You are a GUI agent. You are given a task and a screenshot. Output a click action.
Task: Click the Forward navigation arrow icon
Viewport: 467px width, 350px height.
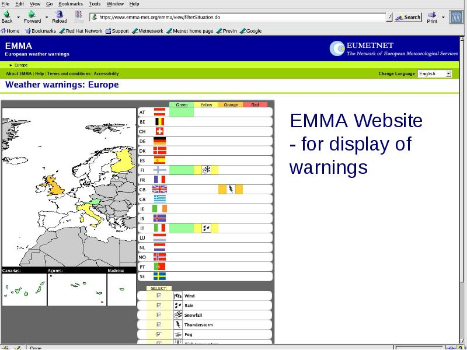tap(32, 14)
